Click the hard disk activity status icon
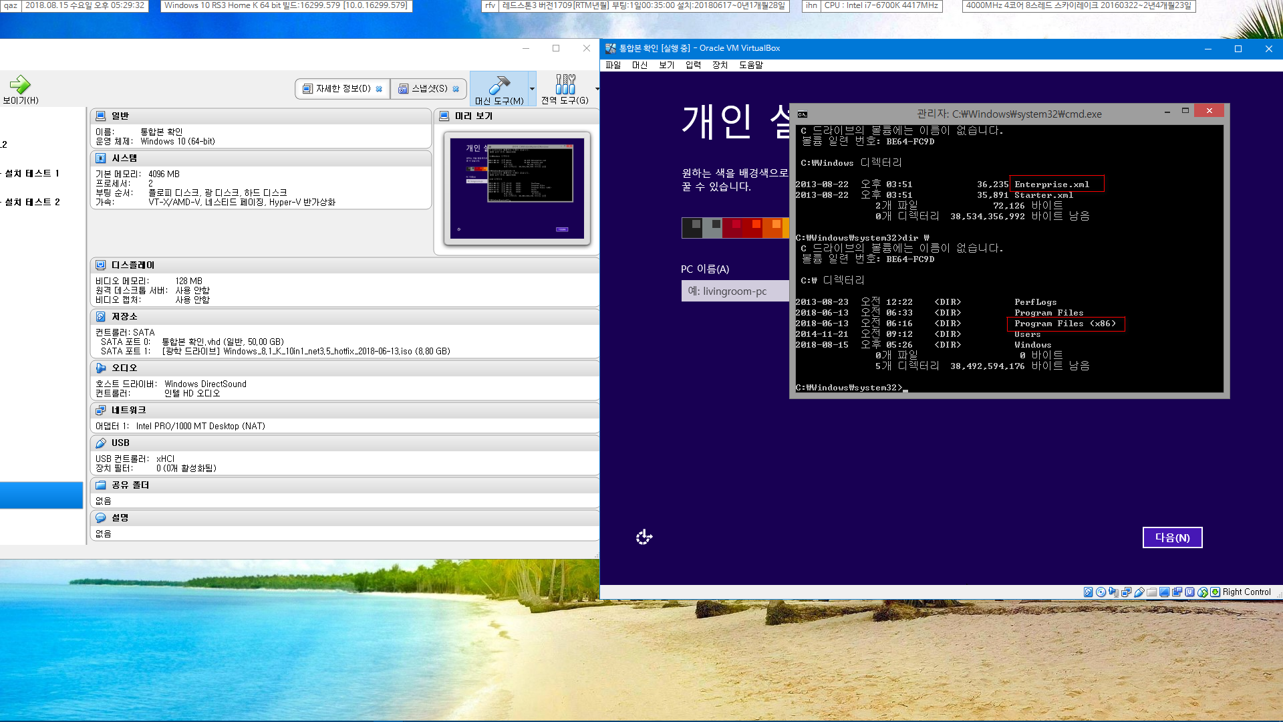 point(1089,592)
